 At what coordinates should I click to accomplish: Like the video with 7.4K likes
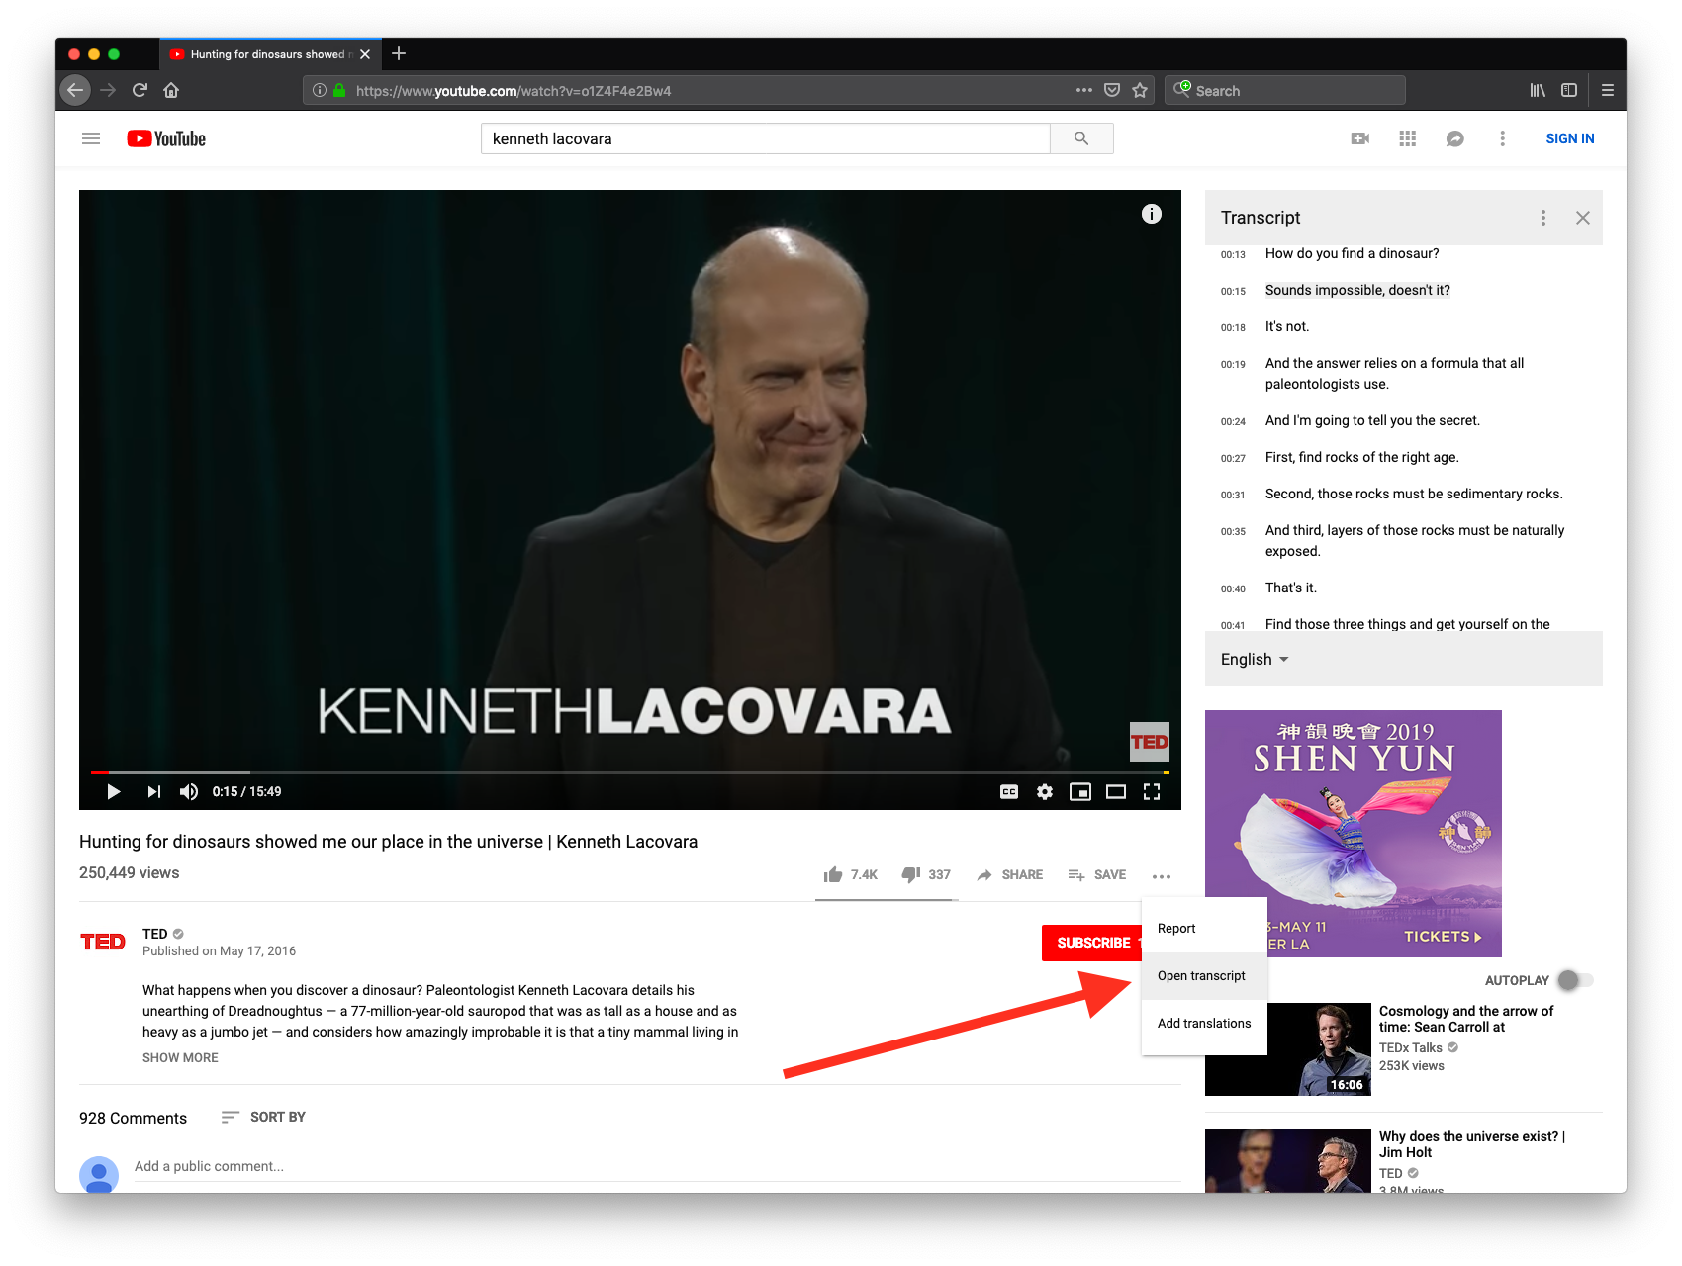pyautogui.click(x=851, y=875)
